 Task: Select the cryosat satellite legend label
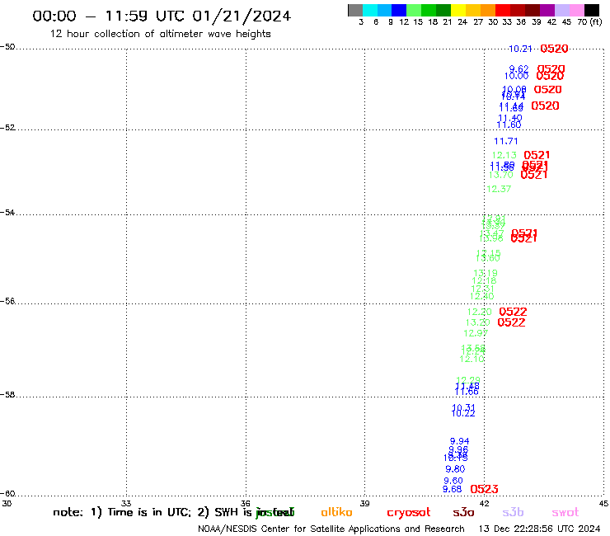[409, 513]
